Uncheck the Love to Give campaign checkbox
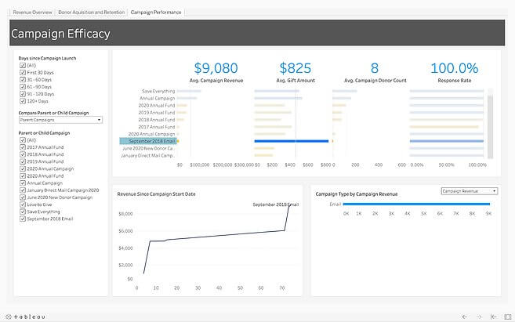The image size is (515, 322). coord(22,204)
